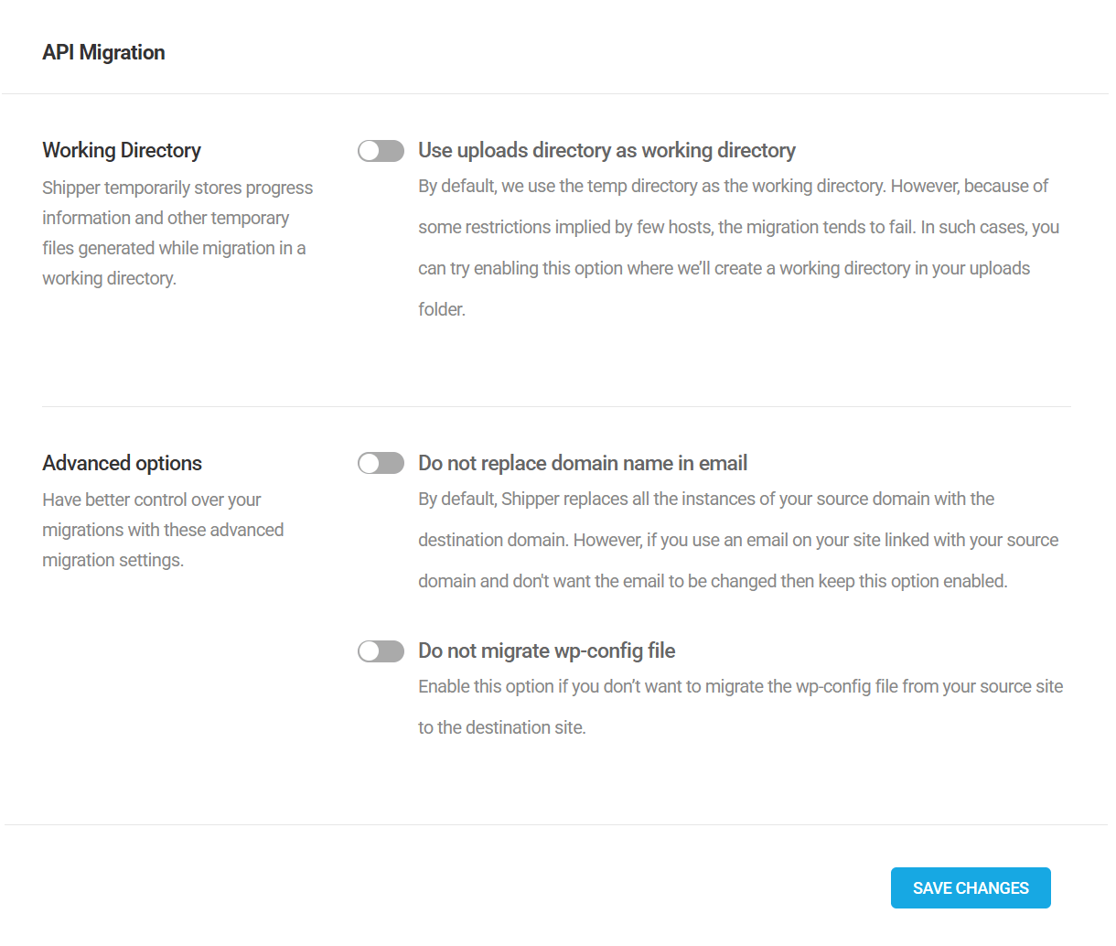
Task: Click the SAVE CHANGES button
Action: coord(971,887)
